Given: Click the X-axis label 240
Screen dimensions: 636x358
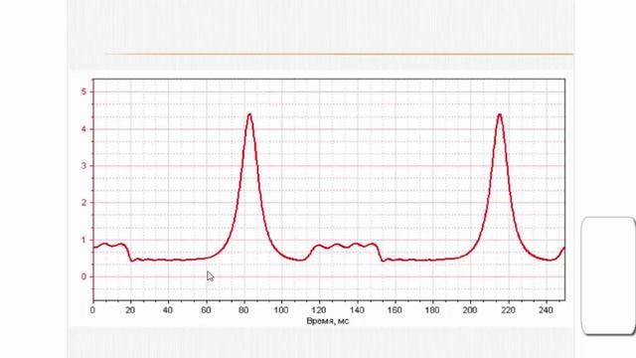Looking at the screenshot, I should click(x=546, y=310).
